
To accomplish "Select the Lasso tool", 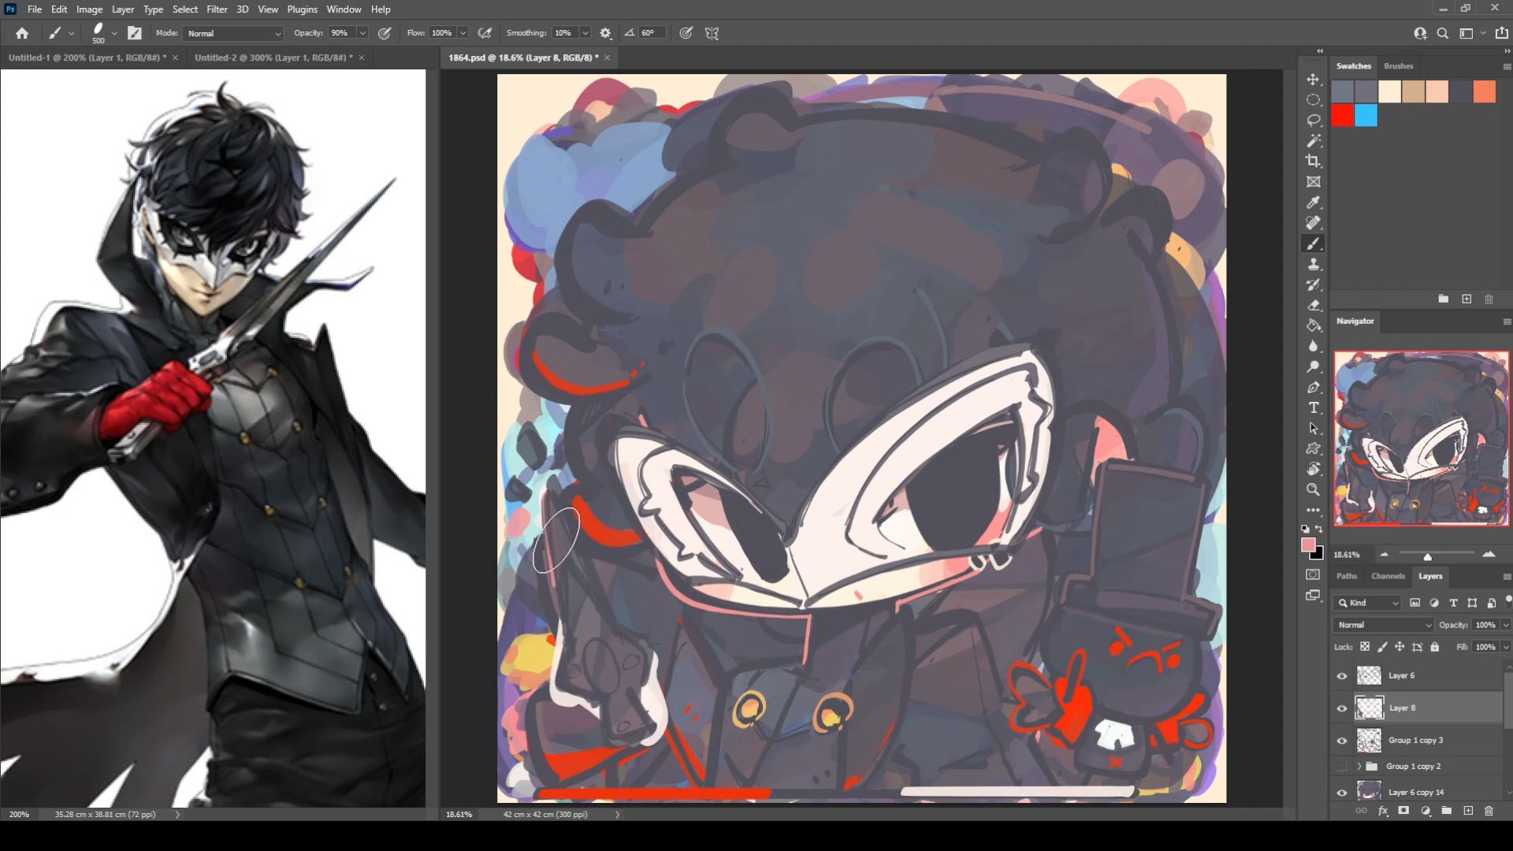I will 1313,121.
